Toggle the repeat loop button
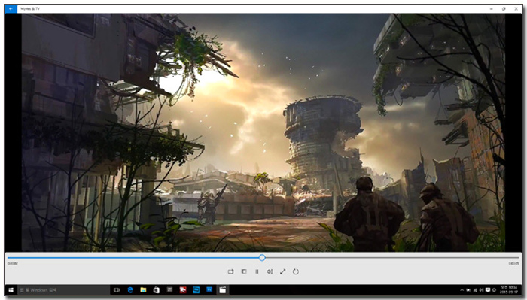 coord(295,271)
